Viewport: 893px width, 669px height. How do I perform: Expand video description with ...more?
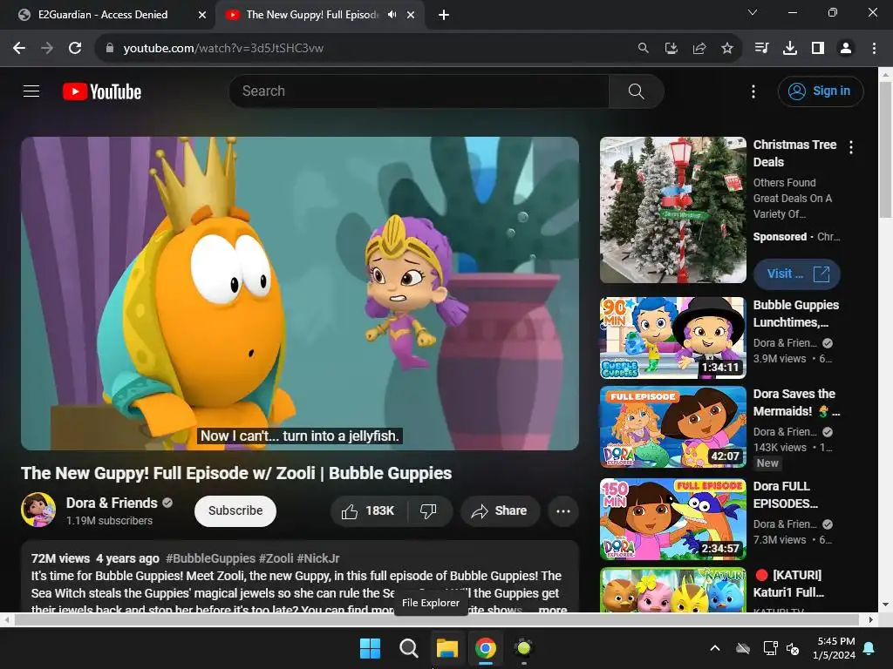[552, 609]
